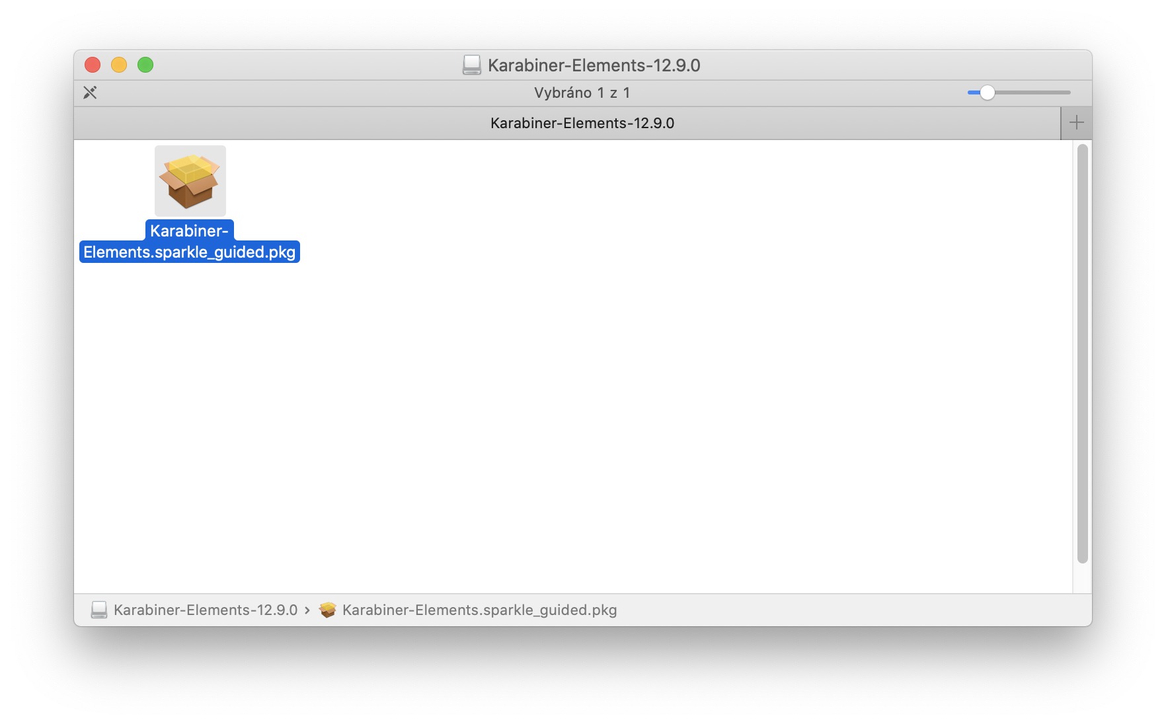
Task: Click the Karabiner-Elements.sparkle_guided.pkg file name label
Action: click(190, 241)
